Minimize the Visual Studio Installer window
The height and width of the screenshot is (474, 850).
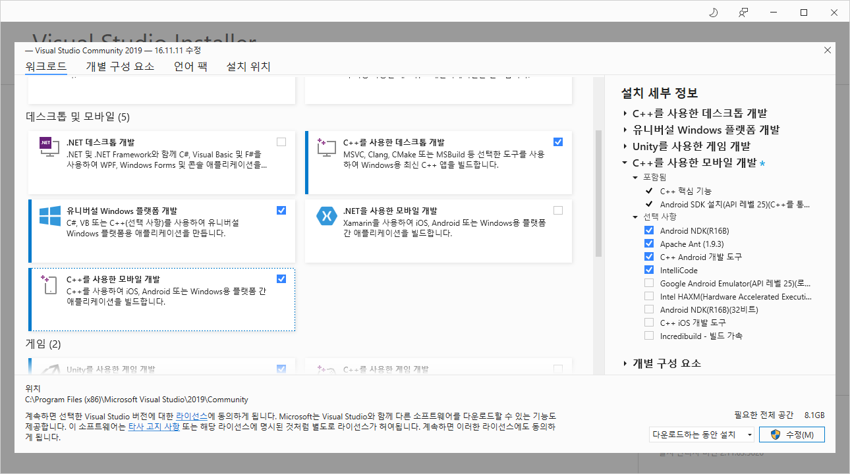pos(774,13)
